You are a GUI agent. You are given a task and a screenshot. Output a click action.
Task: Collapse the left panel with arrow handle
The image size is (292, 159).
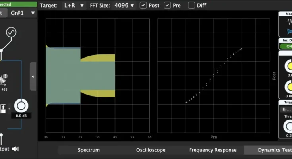(33, 76)
